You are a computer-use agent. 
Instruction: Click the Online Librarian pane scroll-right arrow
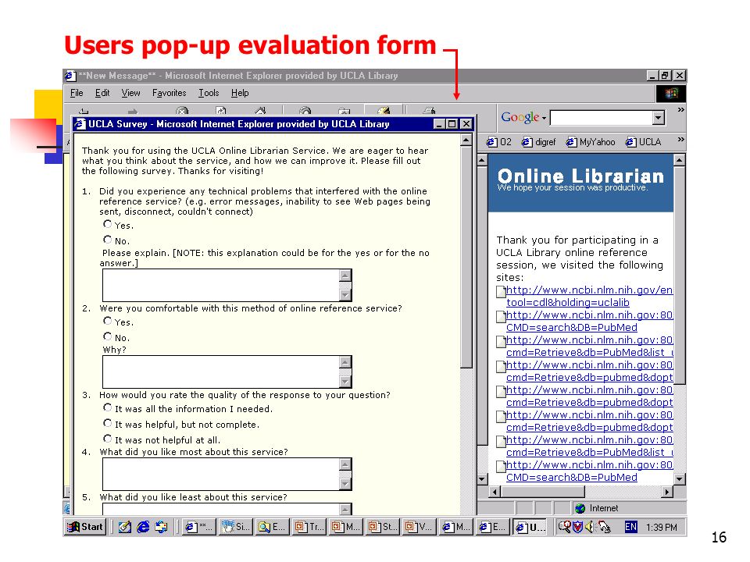click(x=667, y=491)
